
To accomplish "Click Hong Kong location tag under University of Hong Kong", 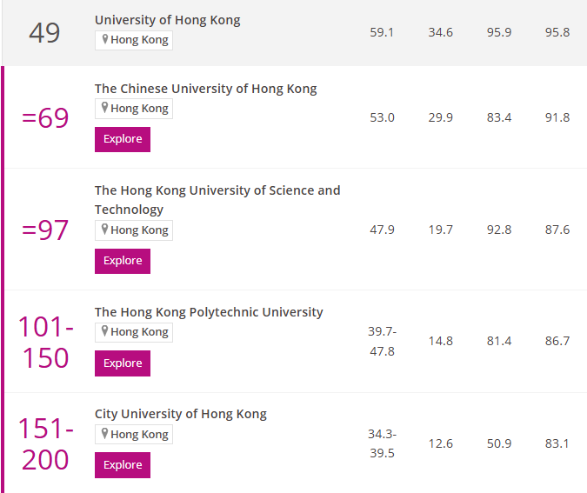I will pos(134,40).
